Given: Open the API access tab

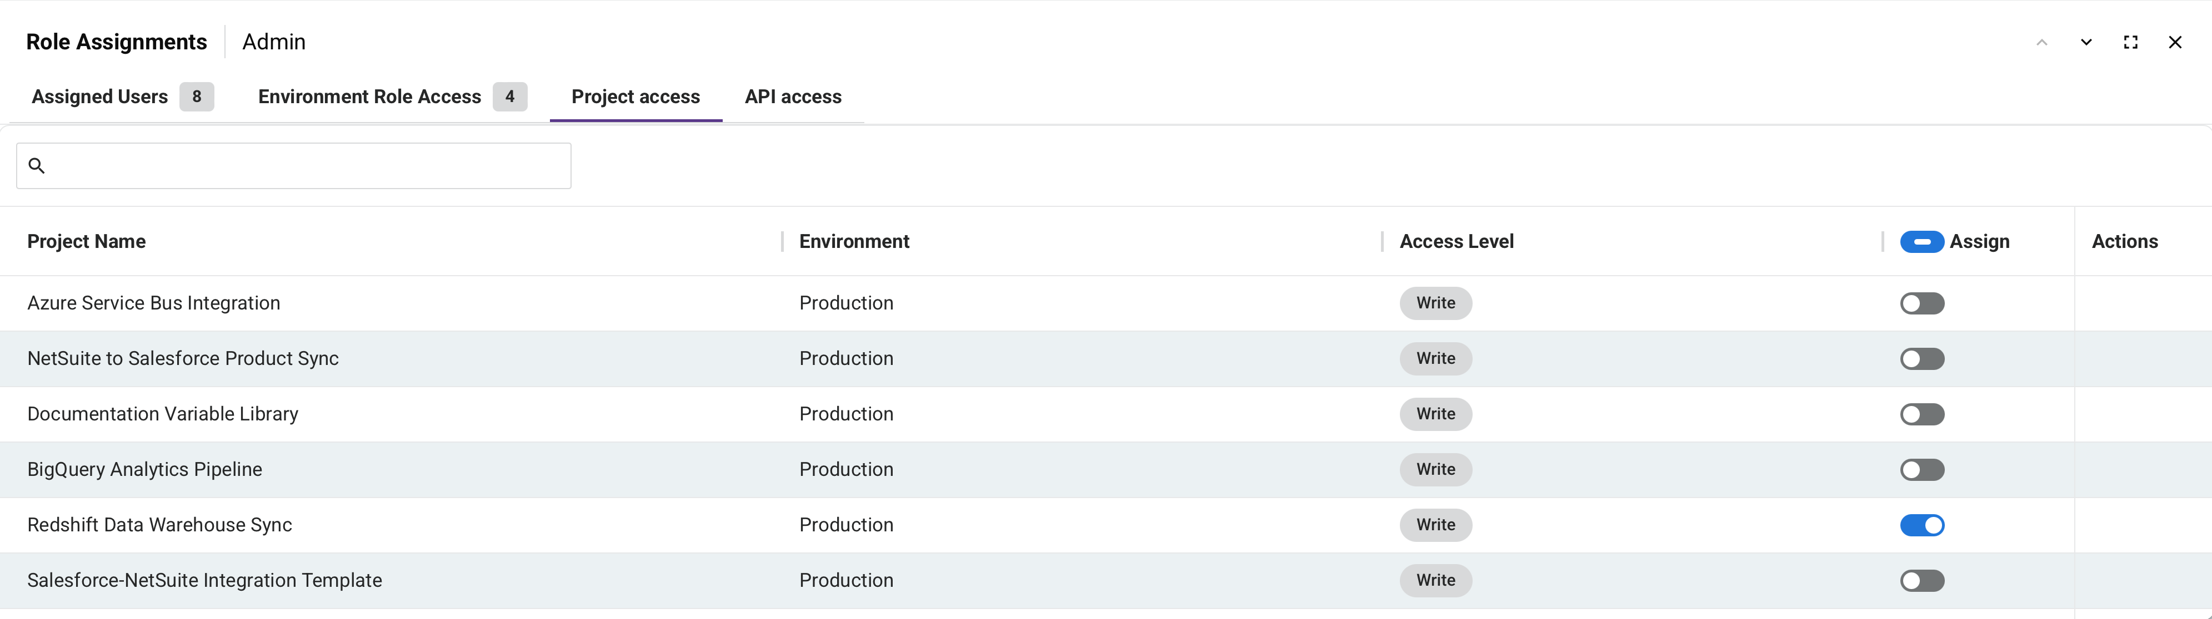Looking at the screenshot, I should pyautogui.click(x=793, y=97).
